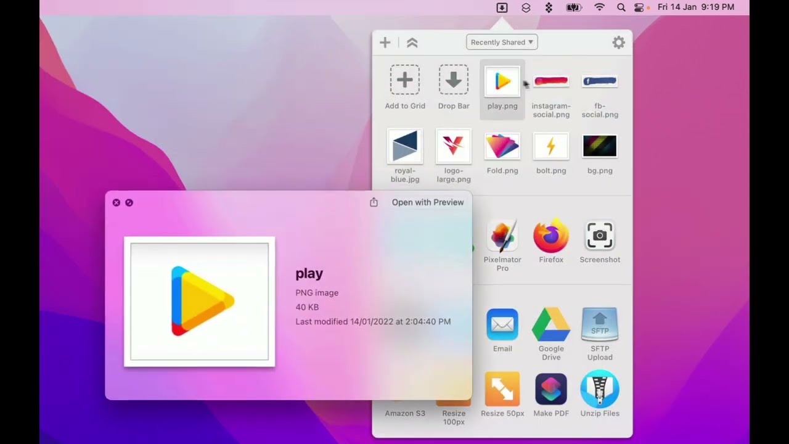Select the bolt.png file

point(551,152)
